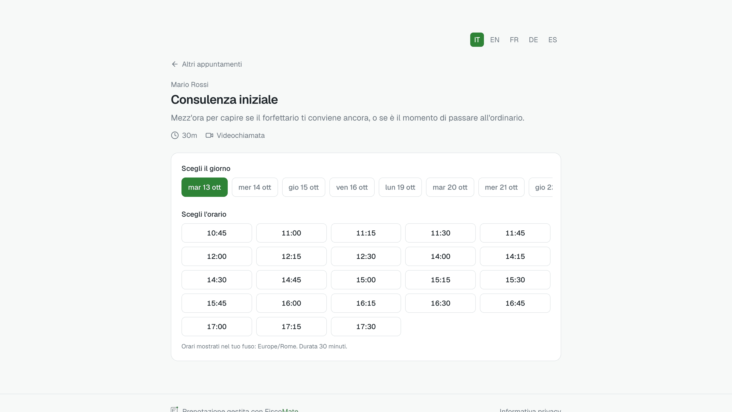This screenshot has width=732, height=412.
Task: Click the Consulenza iniziale heading
Action: point(224,100)
